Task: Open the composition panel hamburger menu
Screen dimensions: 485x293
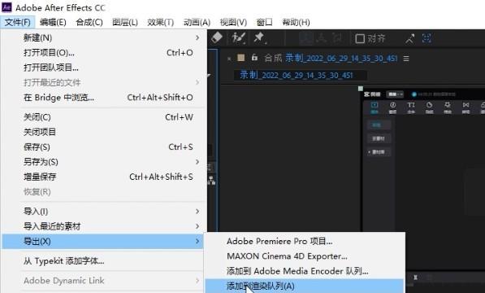Action: (406, 59)
